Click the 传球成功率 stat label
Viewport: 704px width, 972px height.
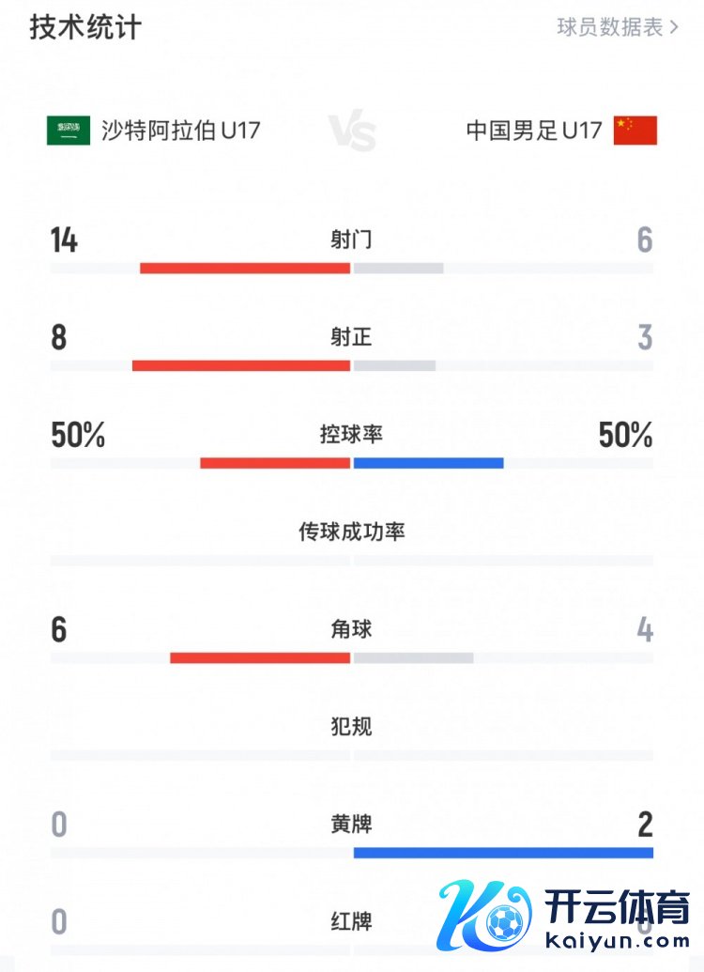[352, 532]
